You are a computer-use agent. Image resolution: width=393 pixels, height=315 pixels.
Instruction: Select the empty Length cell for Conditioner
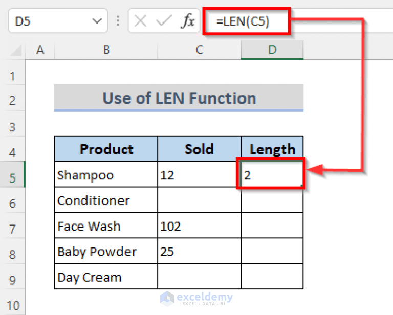point(272,200)
